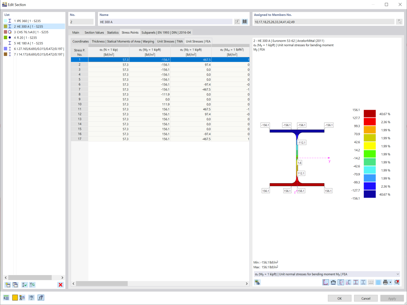Open display properties color icon

coord(22,297)
